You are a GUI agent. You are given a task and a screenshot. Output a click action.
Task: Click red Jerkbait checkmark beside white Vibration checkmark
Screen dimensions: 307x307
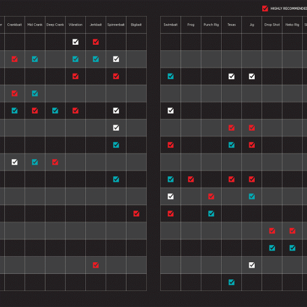[x=96, y=42]
